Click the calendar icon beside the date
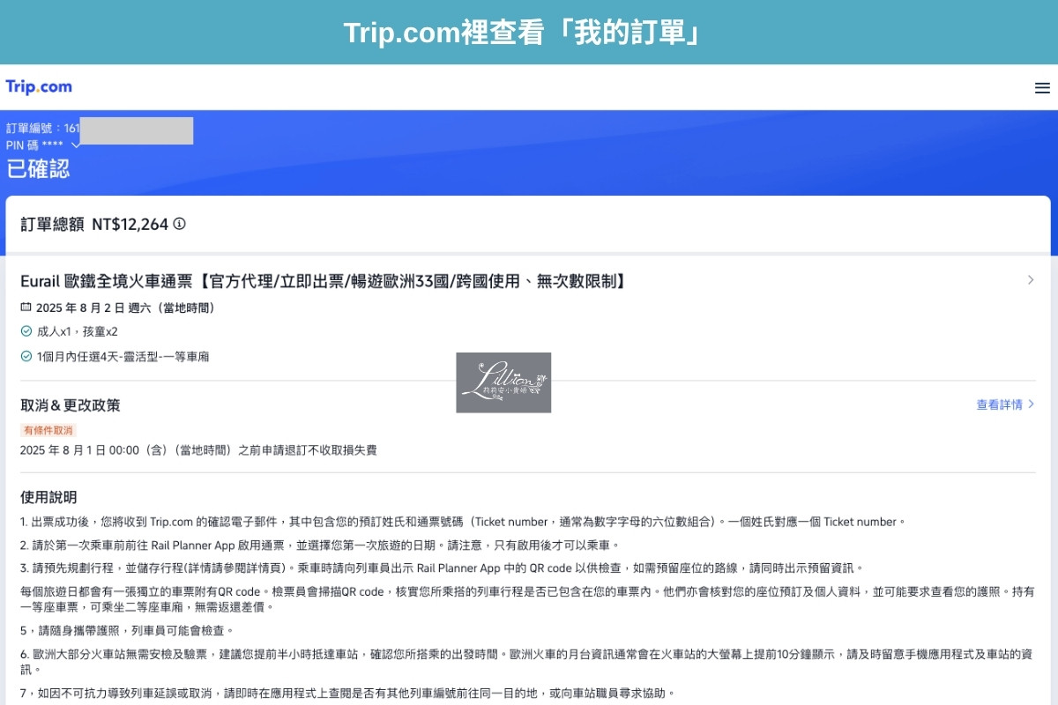1058x705 pixels. pyautogui.click(x=26, y=308)
